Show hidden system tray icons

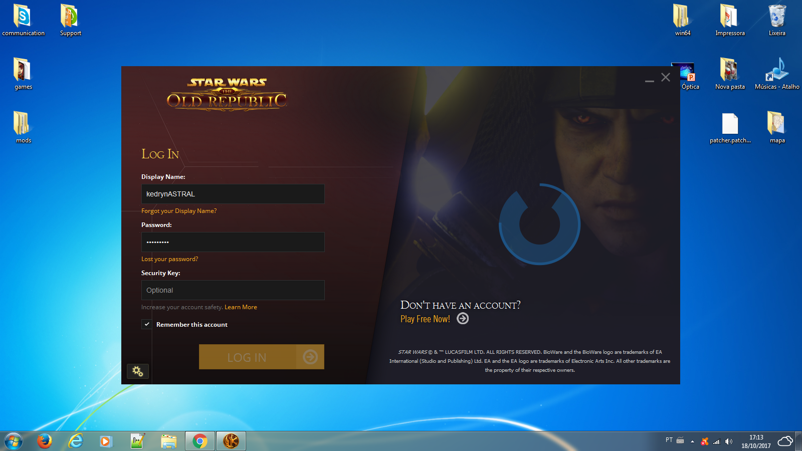pos(692,441)
